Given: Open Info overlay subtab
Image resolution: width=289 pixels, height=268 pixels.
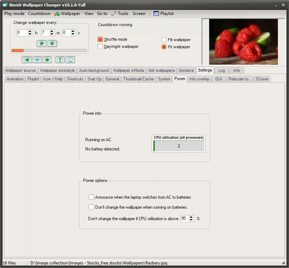Looking at the screenshot, I should [x=199, y=79].
